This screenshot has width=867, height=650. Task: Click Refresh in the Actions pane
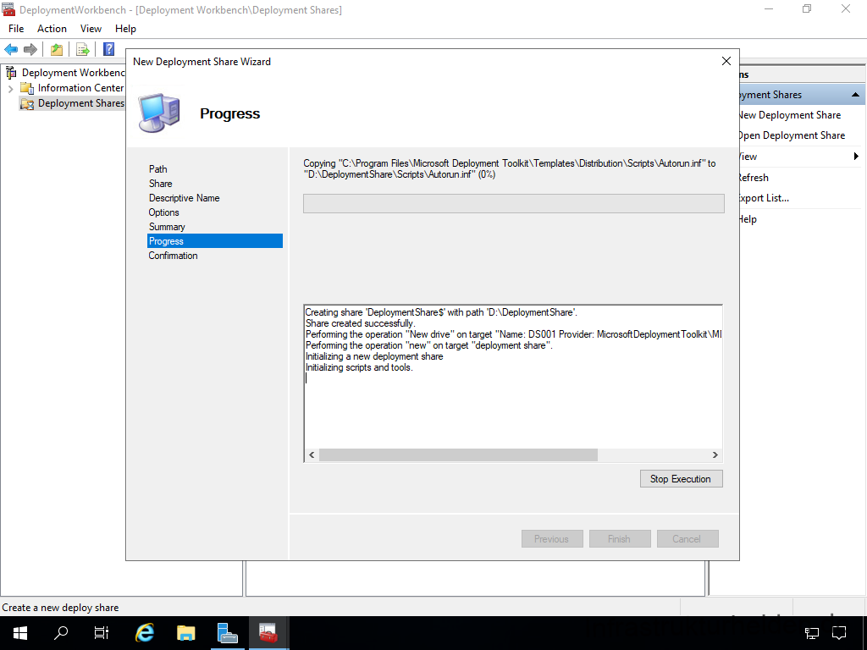point(754,178)
